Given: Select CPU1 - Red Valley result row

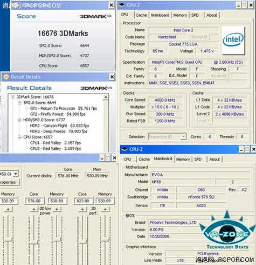Looking at the screenshot, I should coord(56,143).
